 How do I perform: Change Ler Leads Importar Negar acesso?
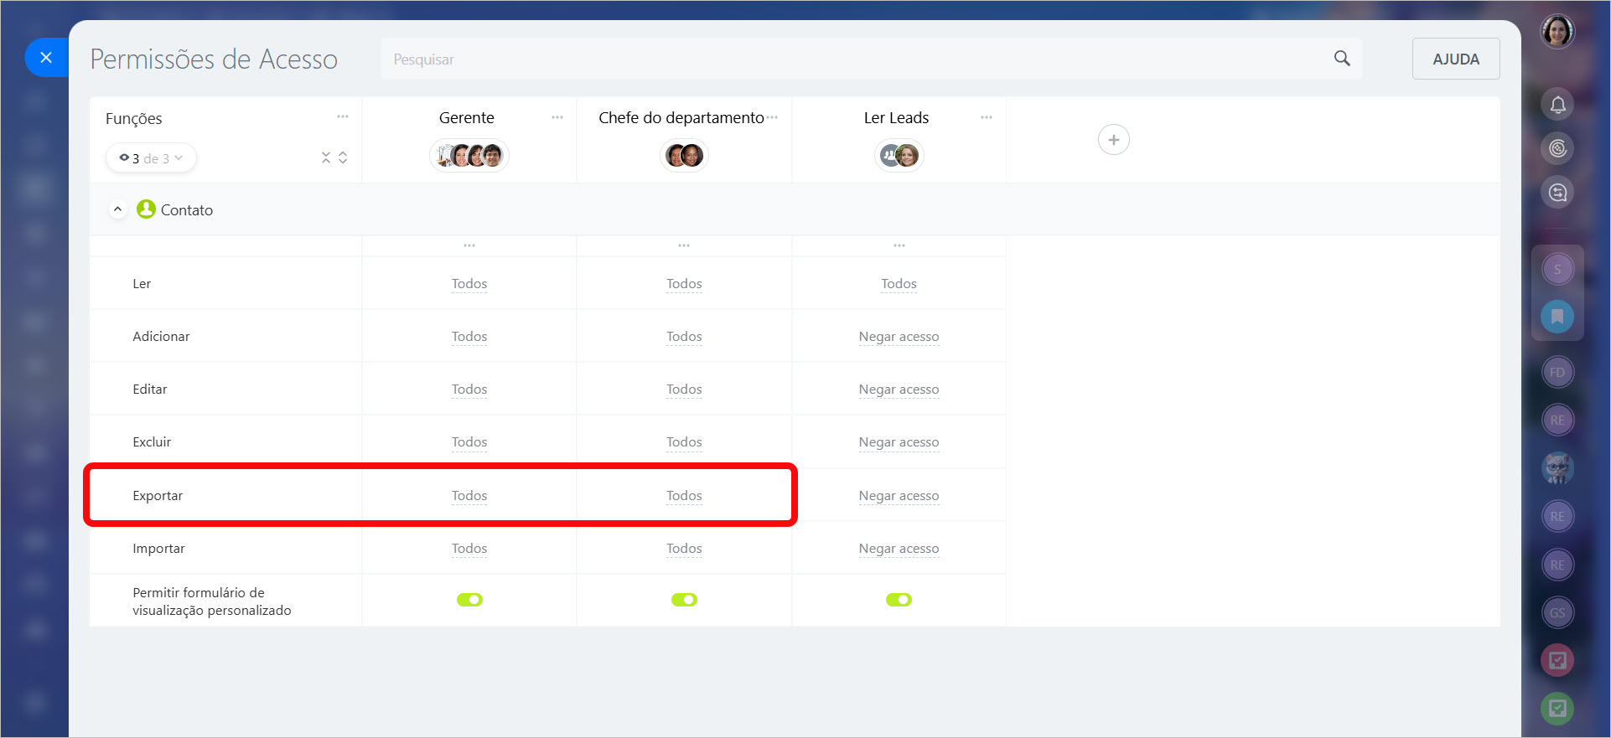coord(899,549)
